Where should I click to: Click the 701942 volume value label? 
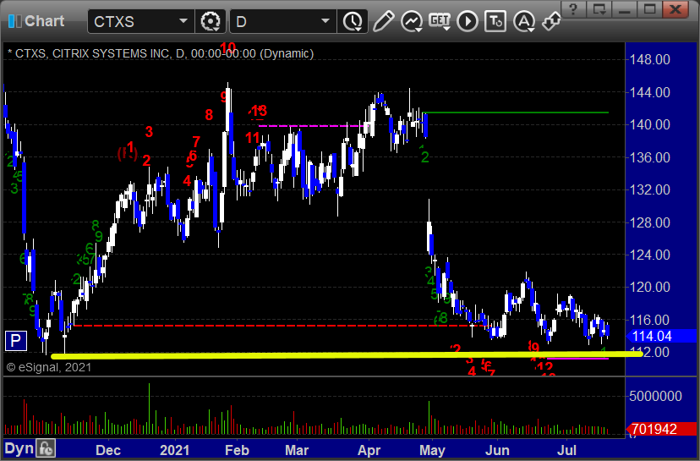[663, 430]
